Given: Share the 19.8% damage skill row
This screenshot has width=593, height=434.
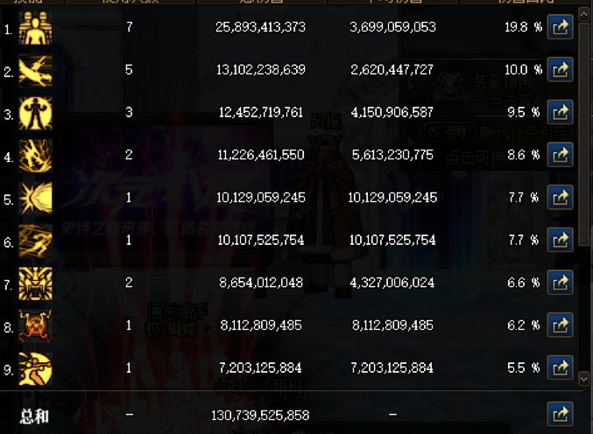Looking at the screenshot, I should tap(560, 27).
